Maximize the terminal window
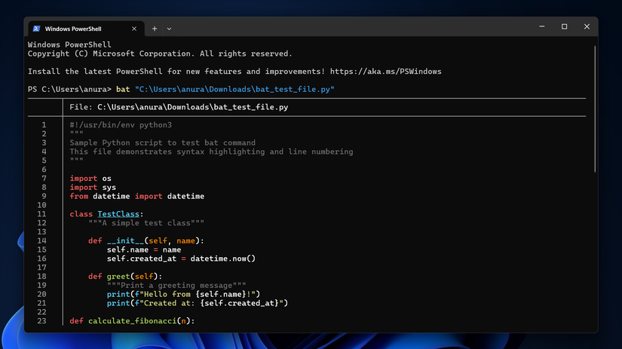Image resolution: width=622 pixels, height=349 pixels. pyautogui.click(x=564, y=26)
